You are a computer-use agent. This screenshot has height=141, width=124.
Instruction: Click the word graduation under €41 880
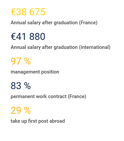tap(66, 48)
